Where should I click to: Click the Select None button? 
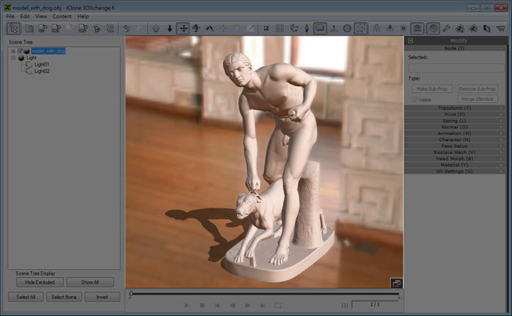(64, 297)
